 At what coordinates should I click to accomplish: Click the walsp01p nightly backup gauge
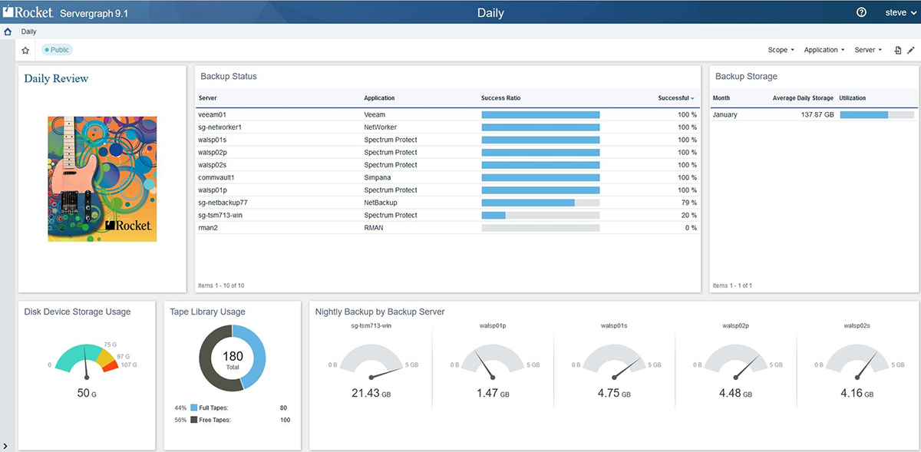click(x=492, y=362)
